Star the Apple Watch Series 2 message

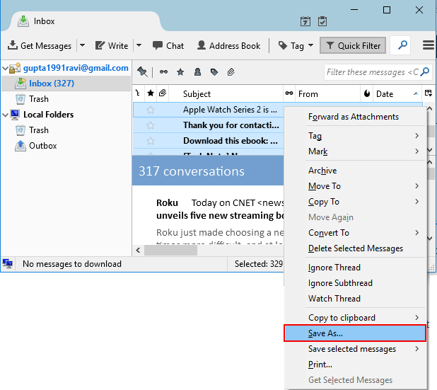150,110
